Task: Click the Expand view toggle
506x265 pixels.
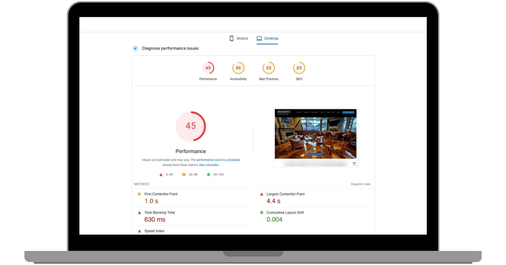Action: (361, 184)
